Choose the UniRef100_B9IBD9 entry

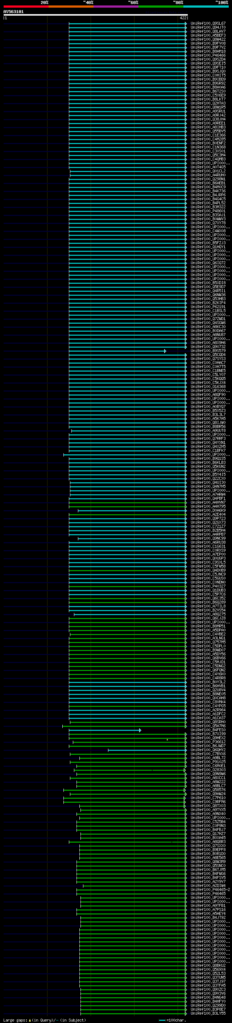coord(208,79)
